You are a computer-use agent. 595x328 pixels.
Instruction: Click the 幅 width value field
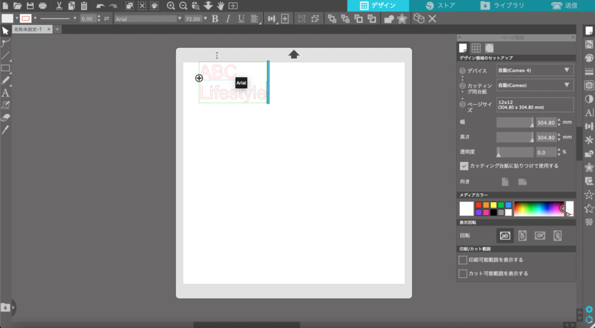click(x=545, y=123)
